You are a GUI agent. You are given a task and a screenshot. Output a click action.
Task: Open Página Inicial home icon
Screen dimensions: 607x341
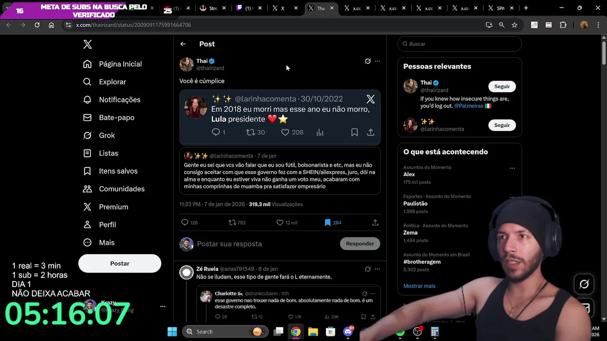point(87,64)
